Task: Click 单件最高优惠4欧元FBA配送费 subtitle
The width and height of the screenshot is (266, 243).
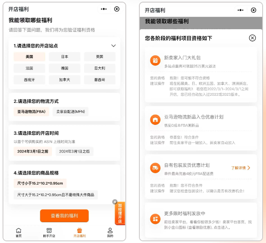Action: tap(188, 174)
